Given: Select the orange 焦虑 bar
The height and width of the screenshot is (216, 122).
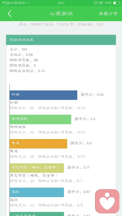Looking at the screenshot, I should click(38, 144).
